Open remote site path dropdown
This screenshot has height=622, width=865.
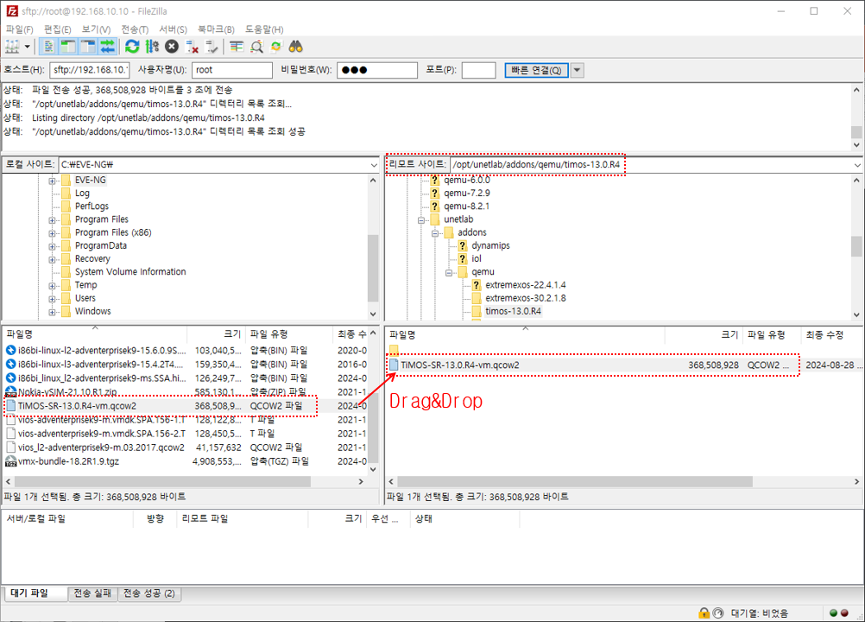[857, 164]
